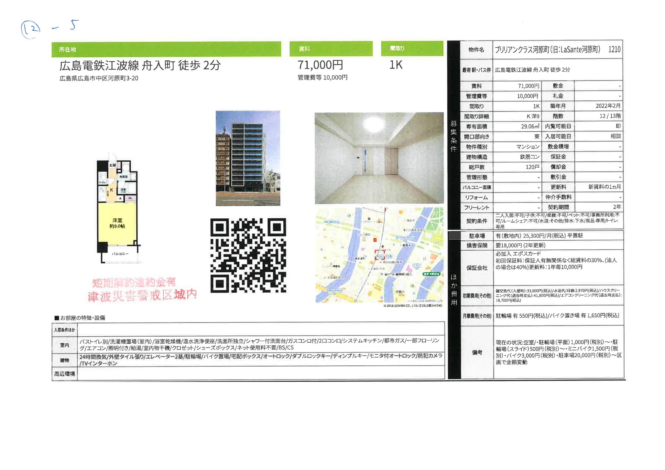
Task: Click the yellow 洋室 約9.0帖 room
Action: [x=117, y=223]
